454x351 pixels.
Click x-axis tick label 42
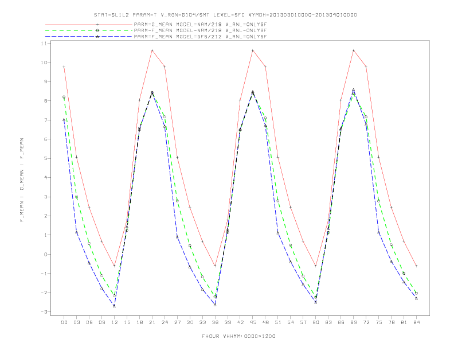[240, 322]
